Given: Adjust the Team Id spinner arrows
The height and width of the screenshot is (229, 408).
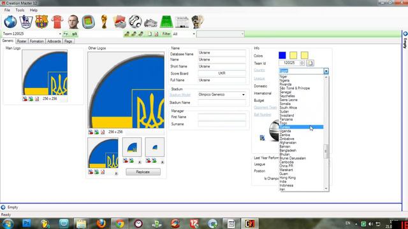Looking at the screenshot, I should click(x=302, y=63).
